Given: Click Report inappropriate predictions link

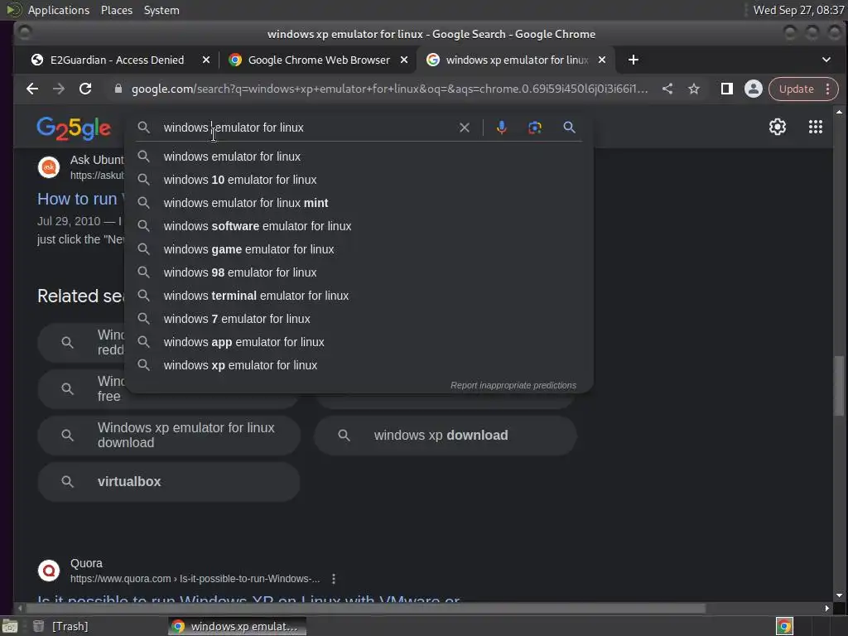Looking at the screenshot, I should 513,385.
